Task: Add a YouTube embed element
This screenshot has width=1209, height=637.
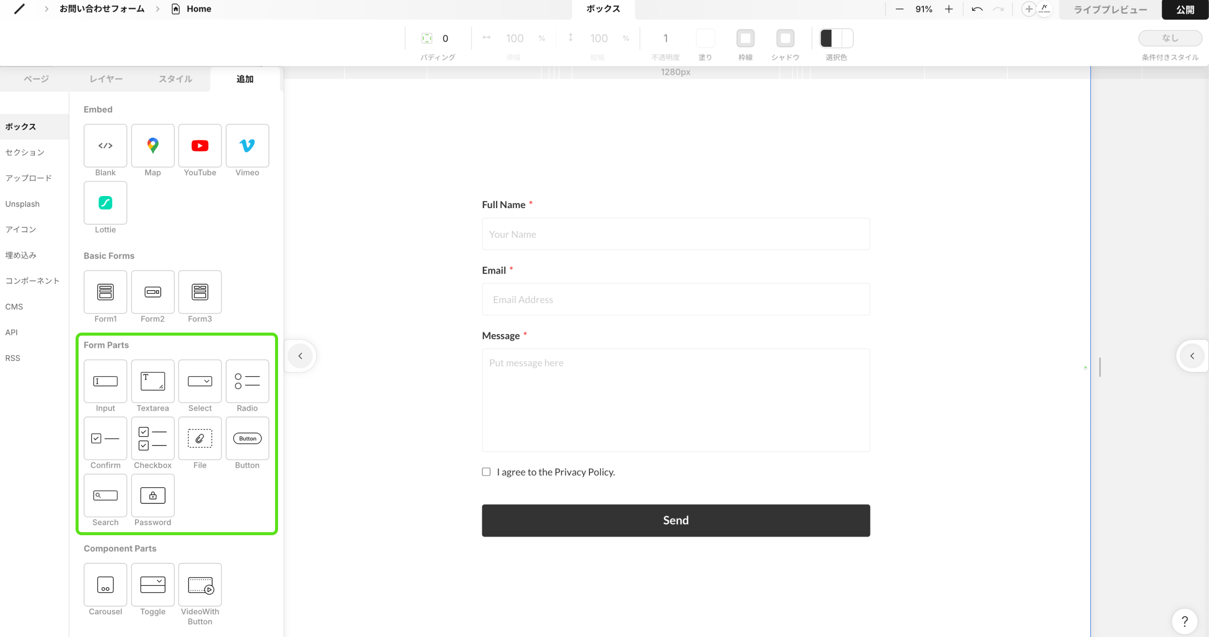Action: point(199,146)
